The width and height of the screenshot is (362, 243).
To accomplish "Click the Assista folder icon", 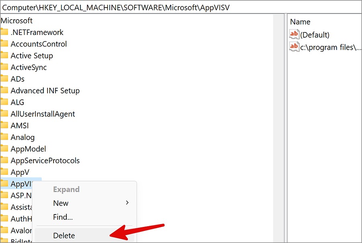I will pyautogui.click(x=4, y=207).
